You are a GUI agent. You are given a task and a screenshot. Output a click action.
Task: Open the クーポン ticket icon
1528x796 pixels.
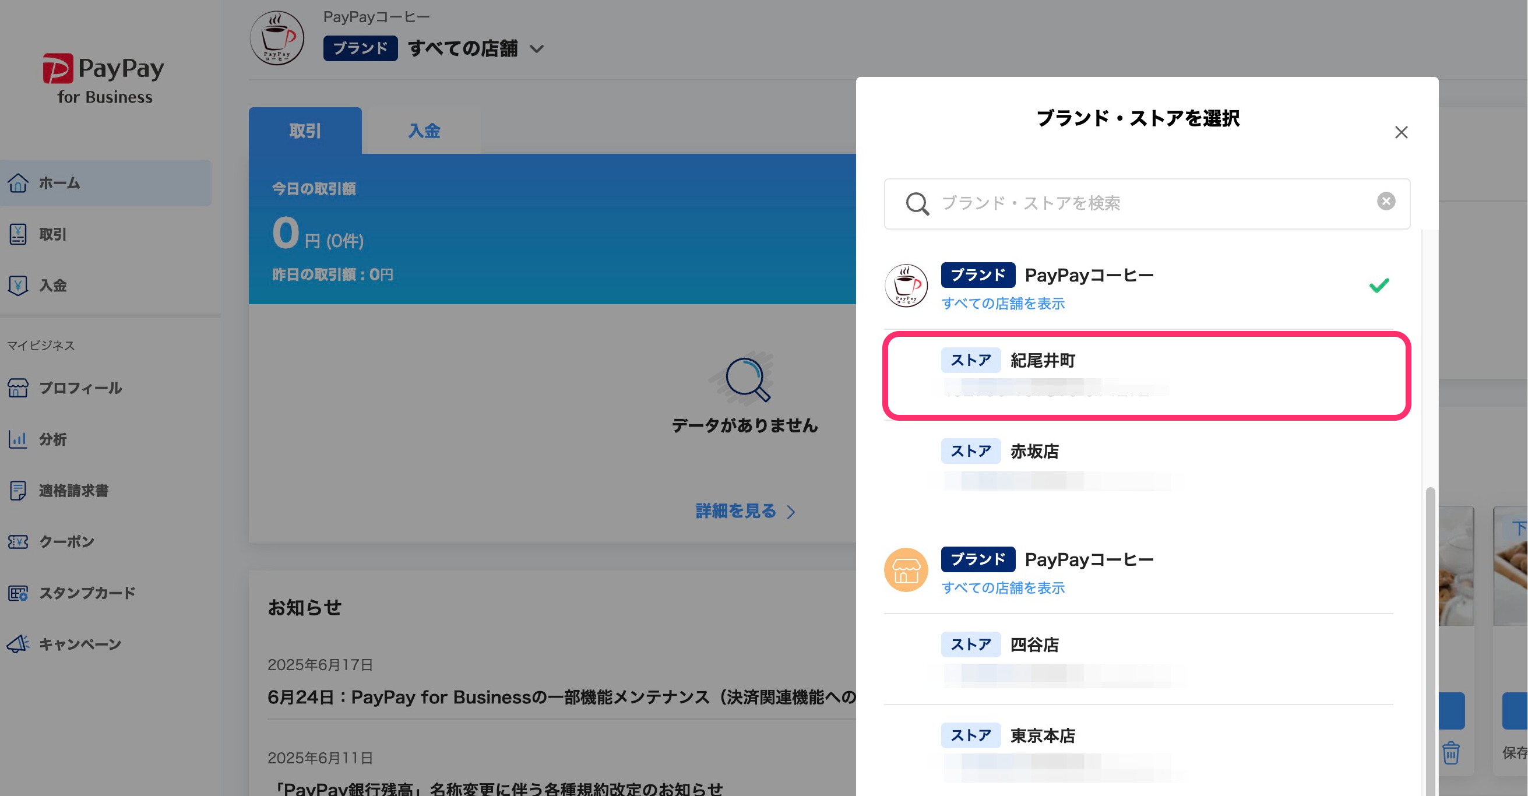point(18,541)
